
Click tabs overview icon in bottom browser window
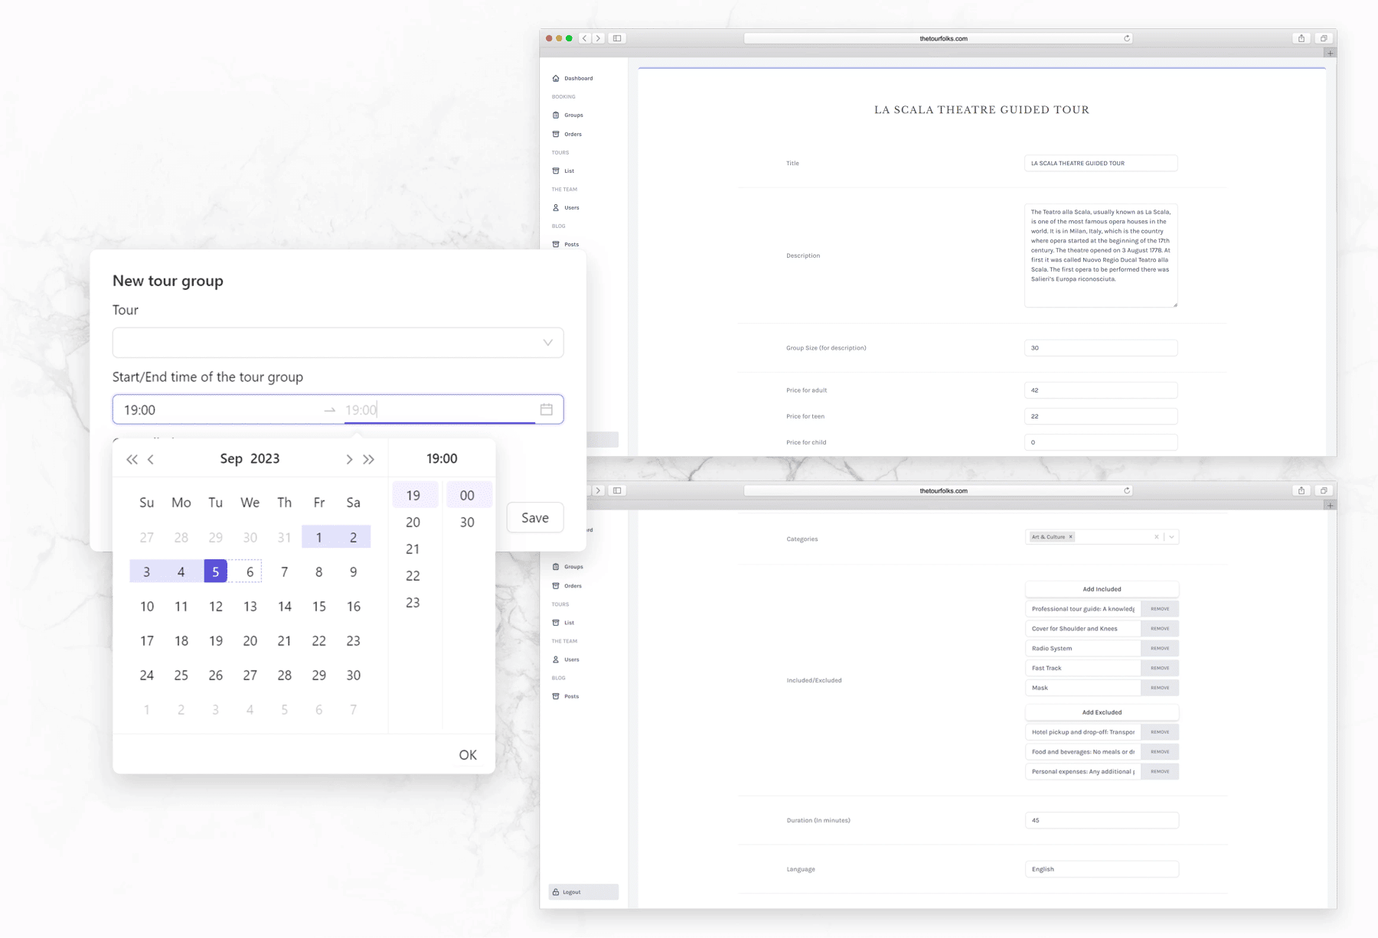click(1324, 490)
